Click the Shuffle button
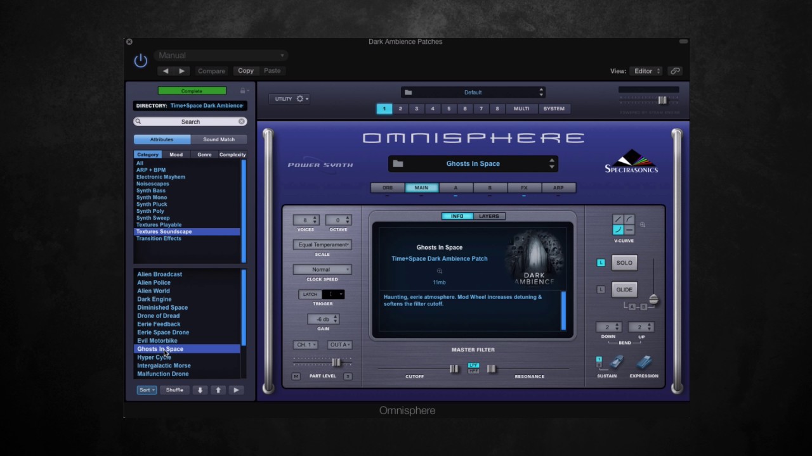The height and width of the screenshot is (456, 812). coord(174,390)
